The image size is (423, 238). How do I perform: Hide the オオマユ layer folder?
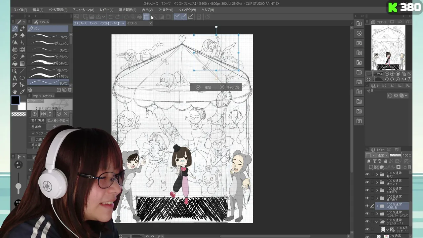[367, 182]
